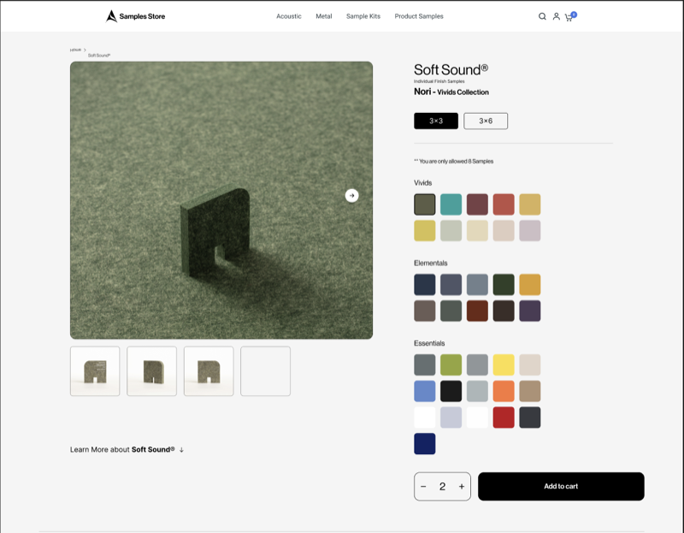Image resolution: width=684 pixels, height=533 pixels.
Task: Select the bright red Essentials swatch
Action: pos(504,418)
